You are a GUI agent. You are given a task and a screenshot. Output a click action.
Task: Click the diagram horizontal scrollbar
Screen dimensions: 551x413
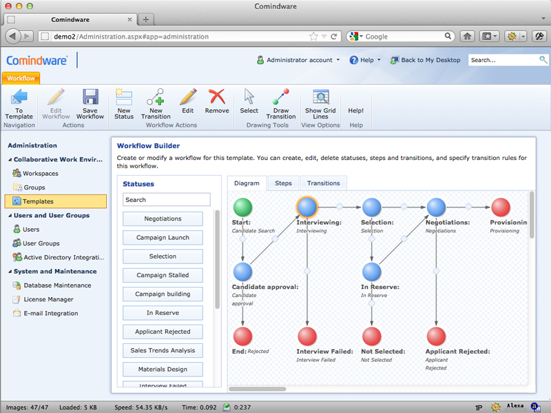pyautogui.click(x=258, y=389)
